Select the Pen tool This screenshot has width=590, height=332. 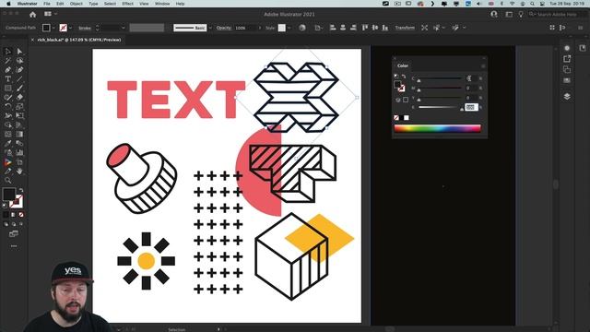click(x=8, y=70)
